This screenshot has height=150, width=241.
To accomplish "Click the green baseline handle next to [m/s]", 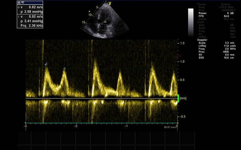I will [178, 99].
